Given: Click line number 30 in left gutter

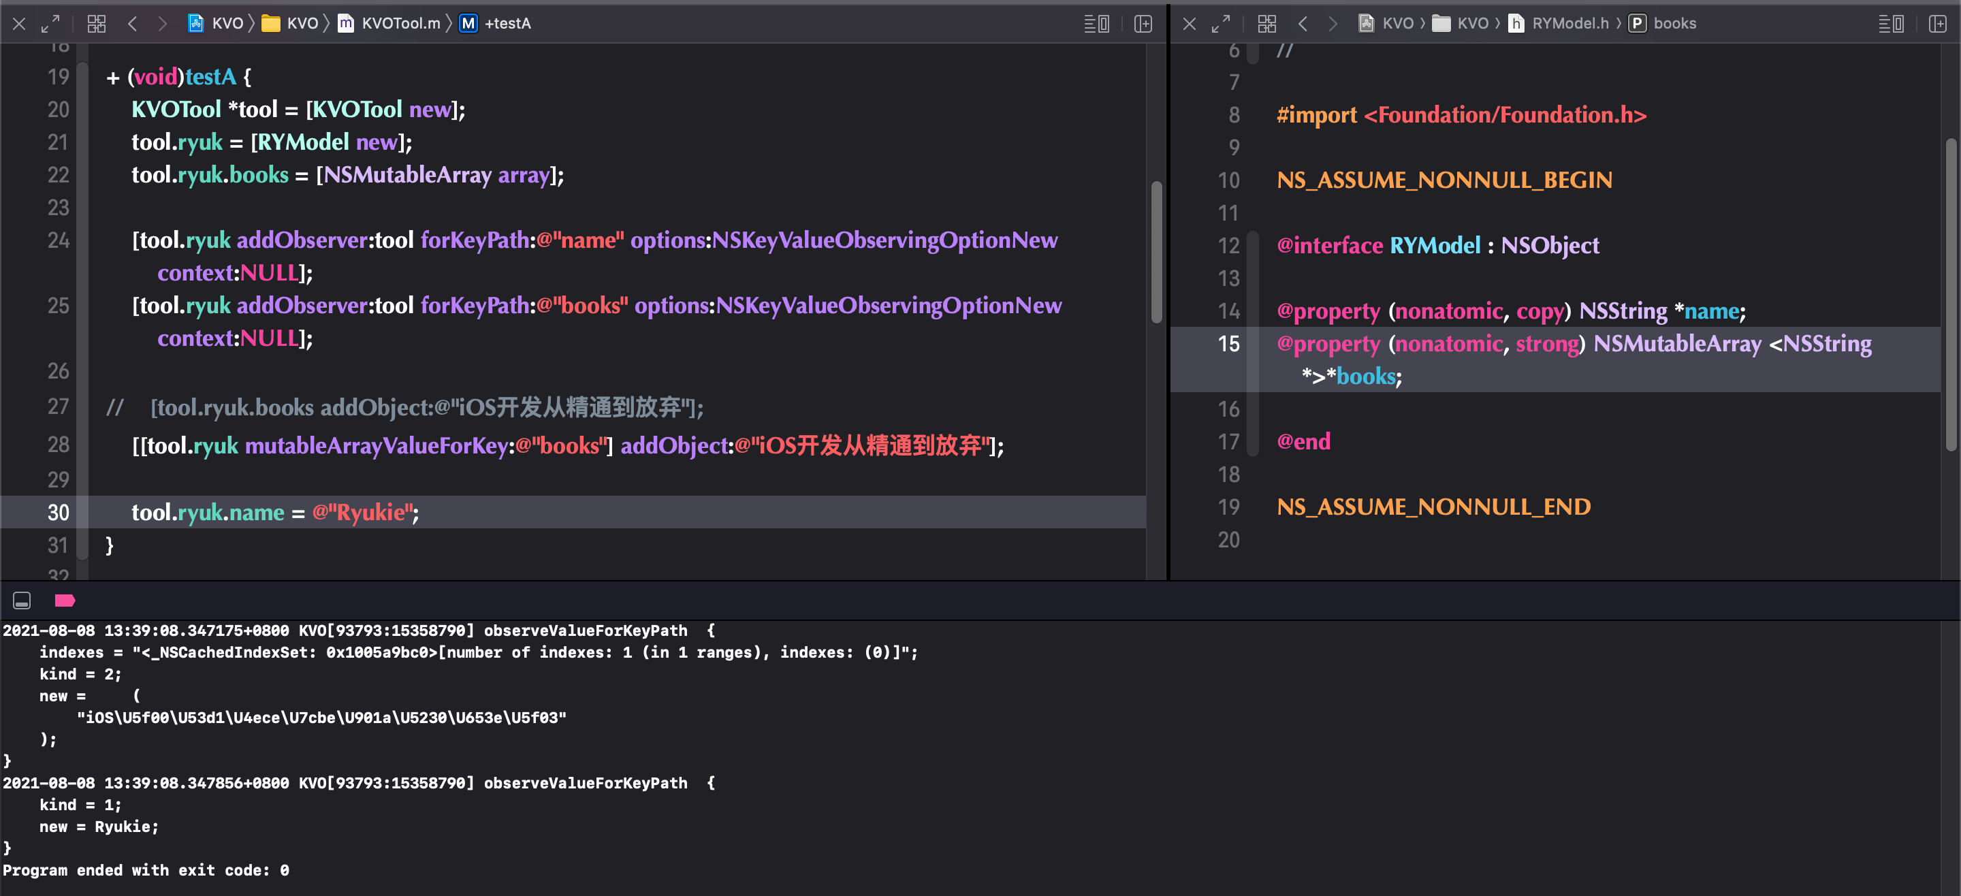Looking at the screenshot, I should point(59,512).
